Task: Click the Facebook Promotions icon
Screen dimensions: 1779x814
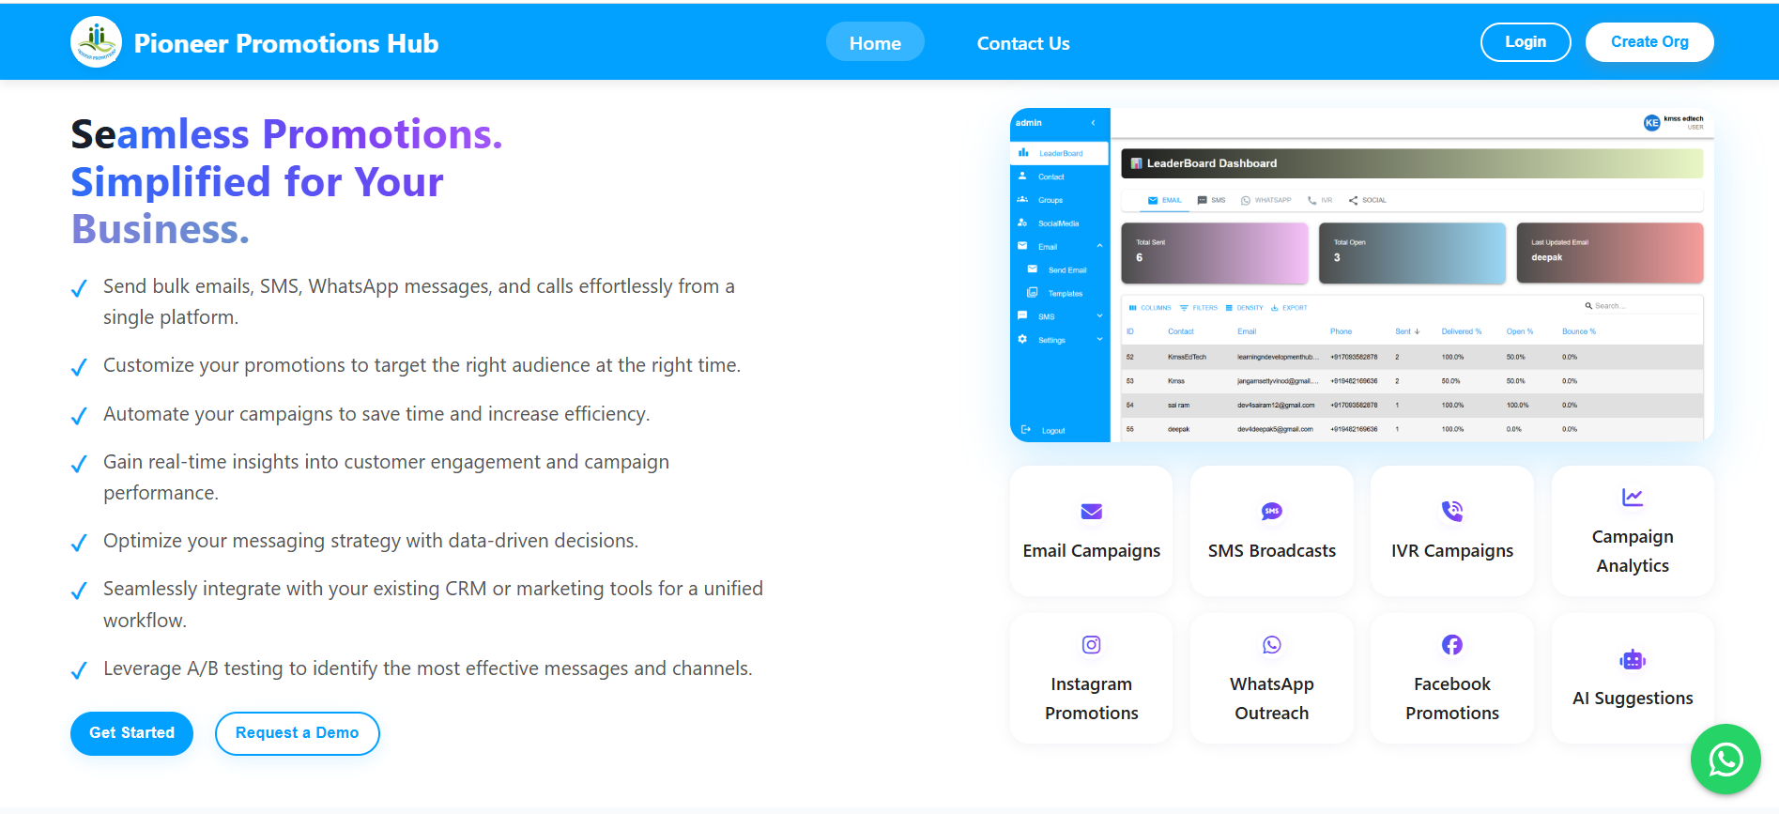Action: tap(1451, 645)
